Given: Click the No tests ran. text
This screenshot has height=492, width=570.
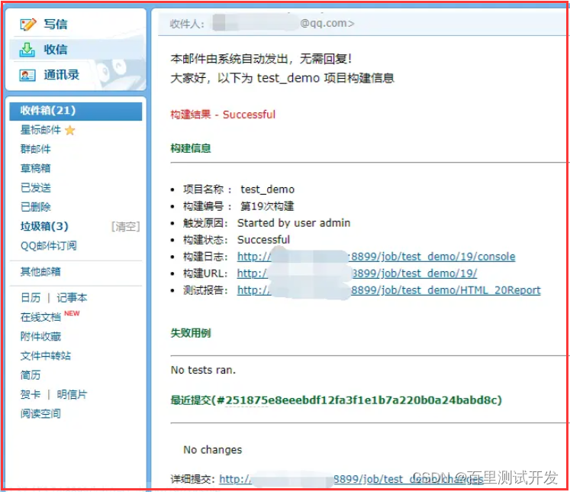Looking at the screenshot, I should tap(203, 370).
